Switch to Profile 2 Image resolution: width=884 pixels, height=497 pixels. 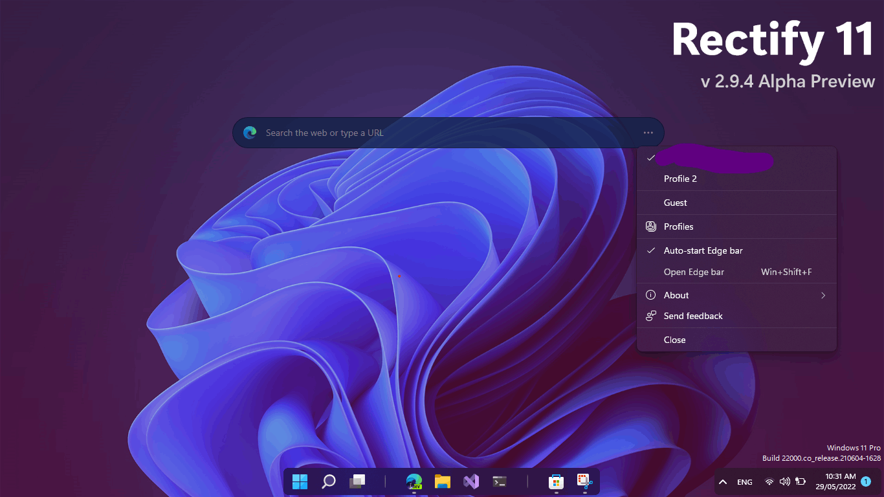pos(736,179)
